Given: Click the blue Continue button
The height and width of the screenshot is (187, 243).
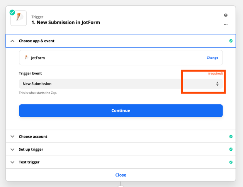Looking at the screenshot, I should click(121, 110).
